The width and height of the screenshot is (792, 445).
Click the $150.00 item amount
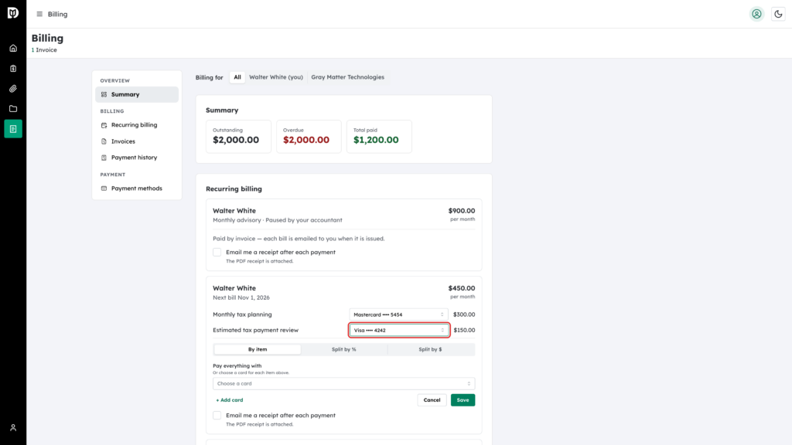pos(464,331)
